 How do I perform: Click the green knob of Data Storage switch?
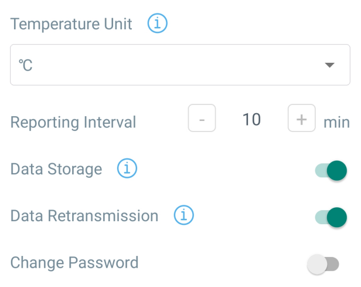click(337, 171)
